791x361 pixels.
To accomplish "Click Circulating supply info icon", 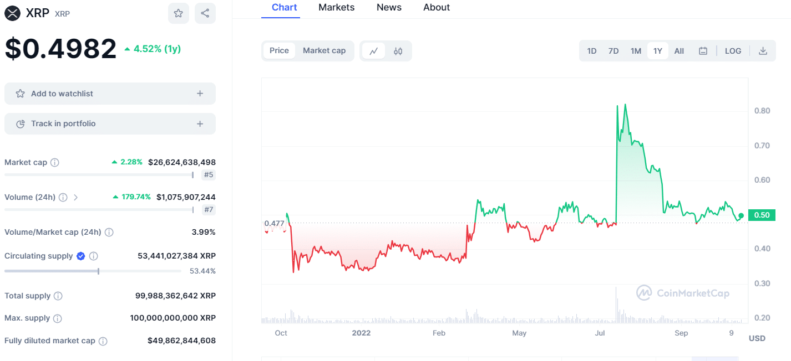I will pyautogui.click(x=94, y=256).
